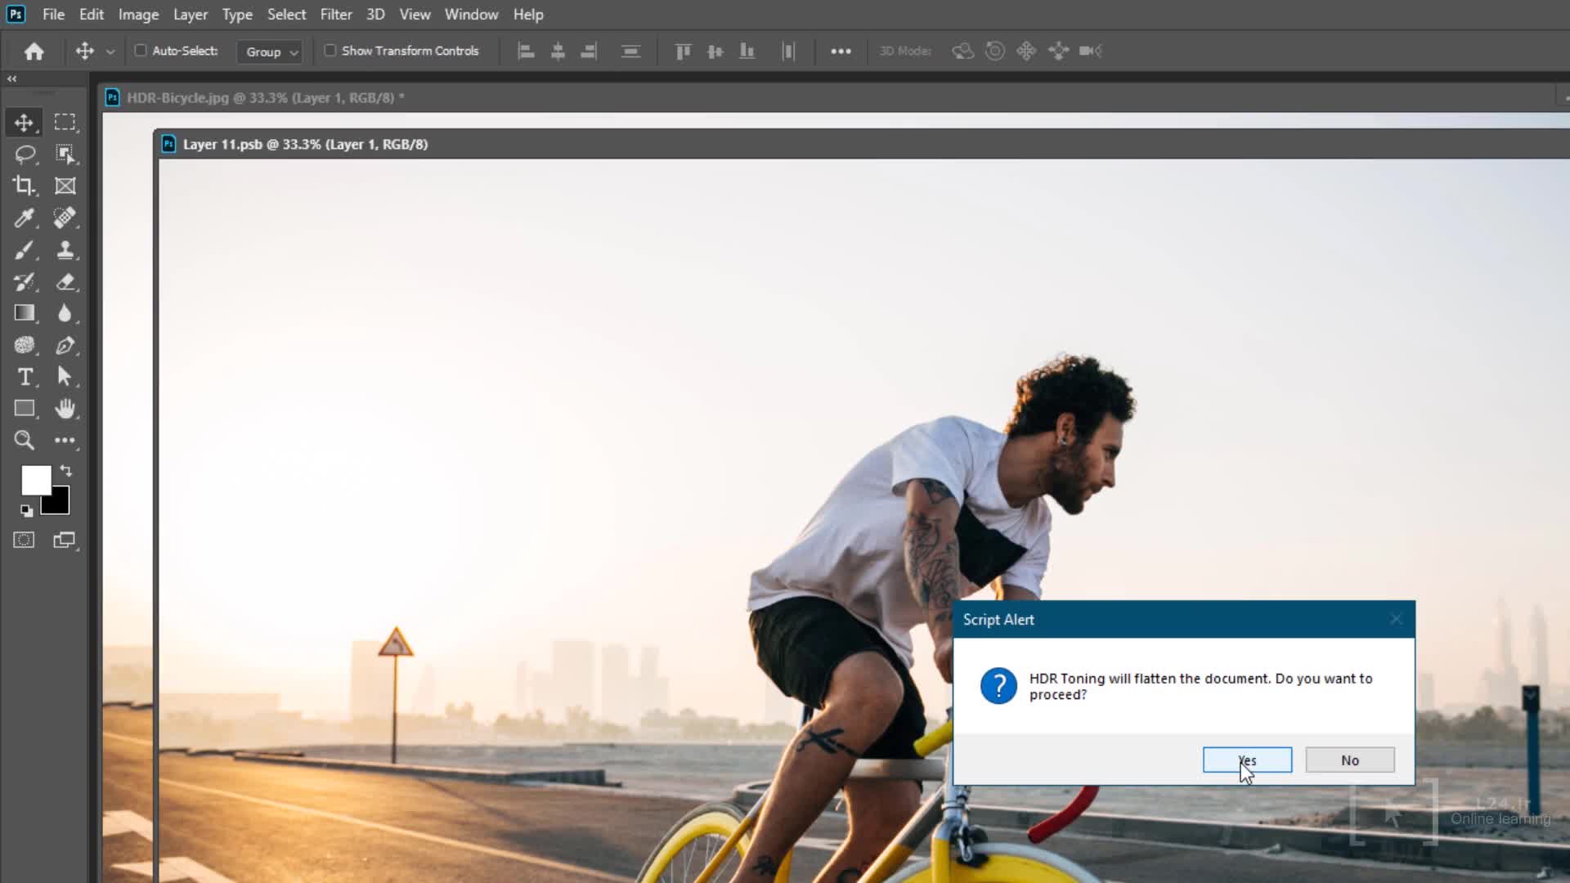1570x883 pixels.
Task: Select the Pen tool
Action: (x=65, y=345)
